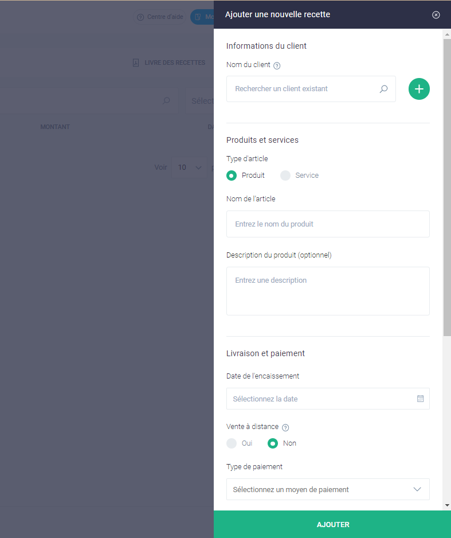Select the Service radio button
Viewport: 451px width, 538px height.
tap(285, 176)
